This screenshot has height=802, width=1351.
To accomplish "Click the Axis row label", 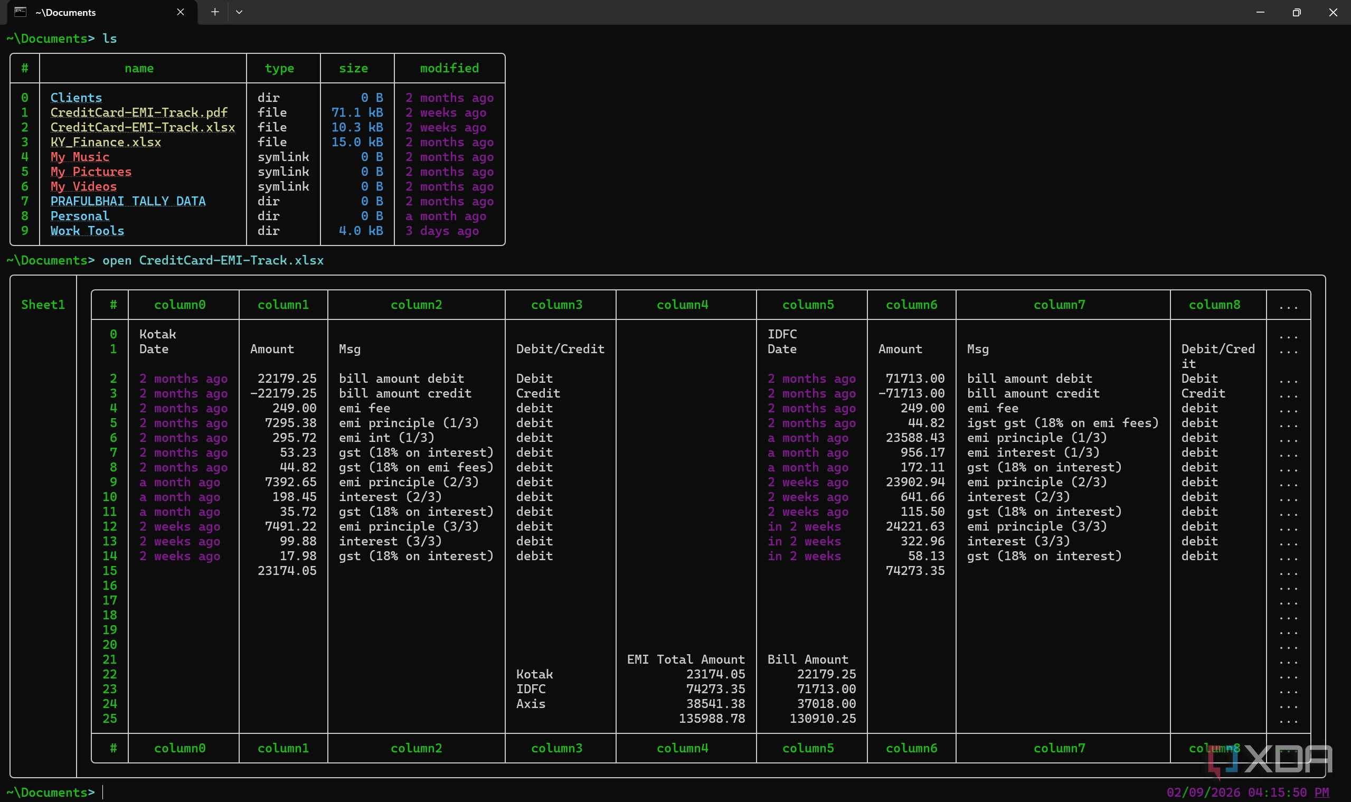I will pos(531,704).
